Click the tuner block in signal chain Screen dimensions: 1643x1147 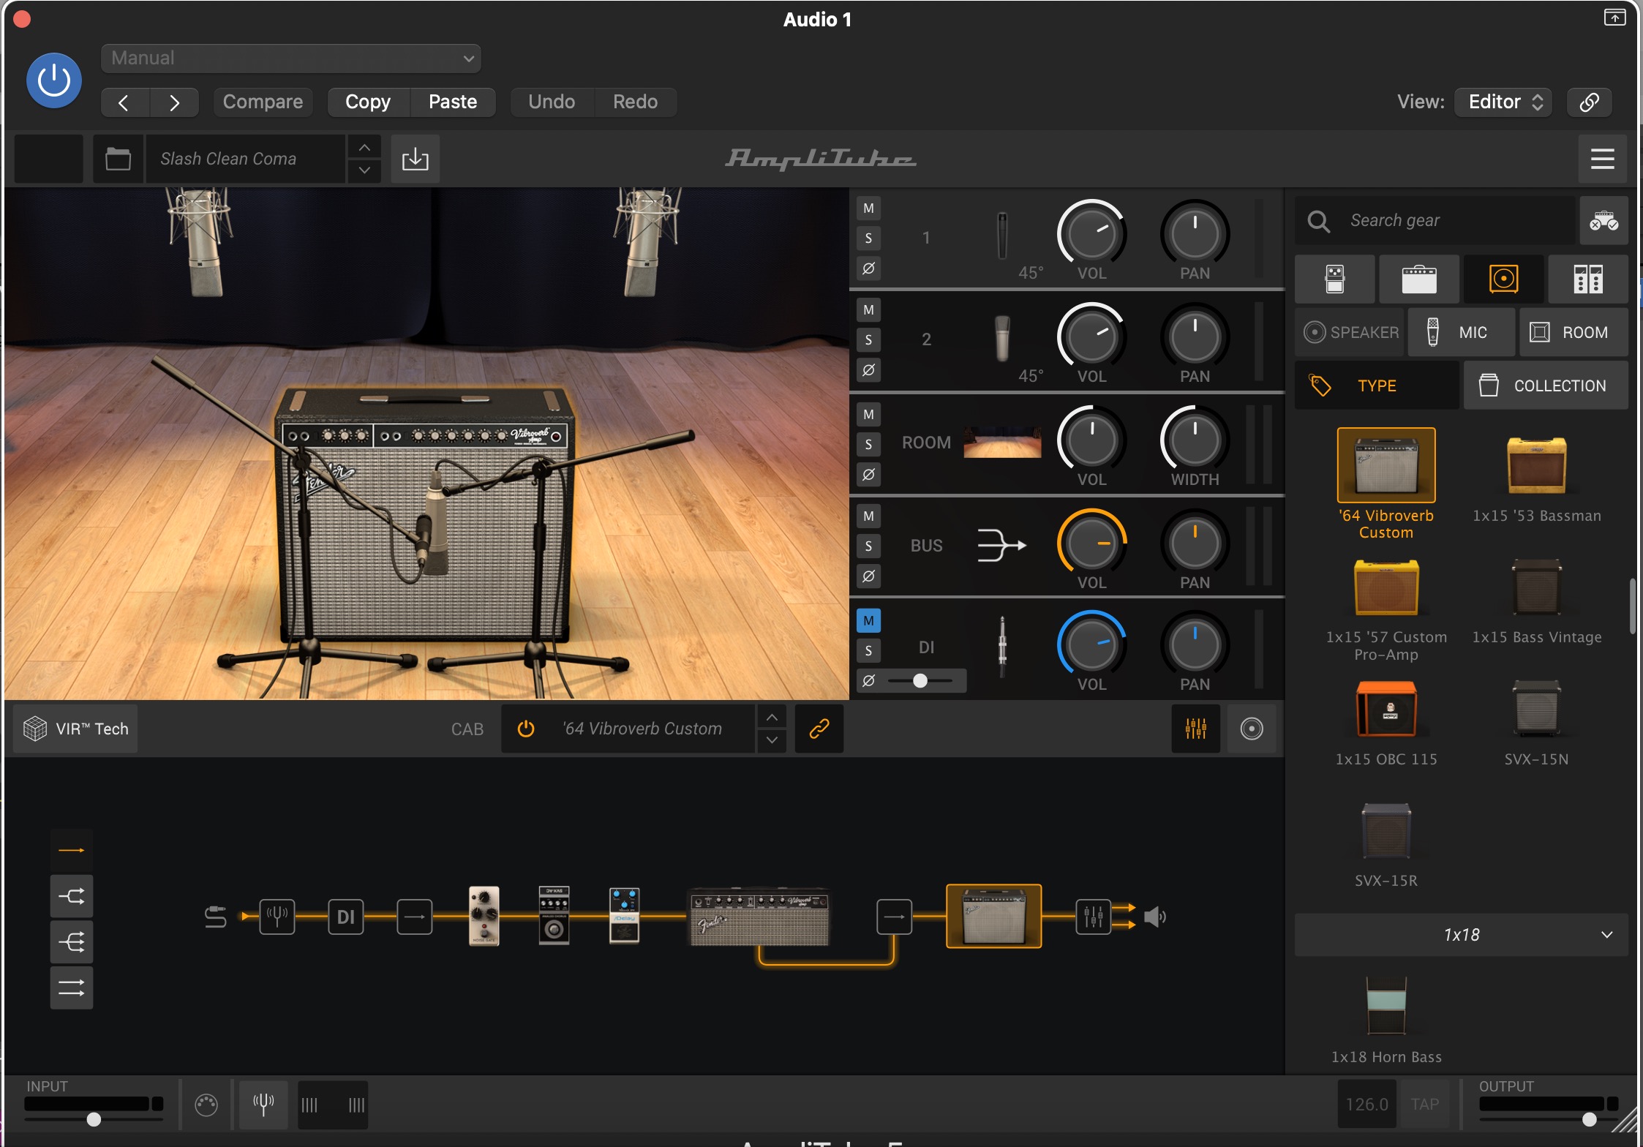[277, 917]
